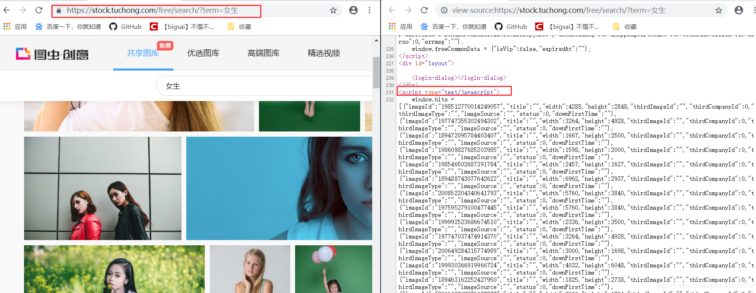Go back in the left browser window
Image resolution: width=756 pixels, height=293 pixels.
7,10
